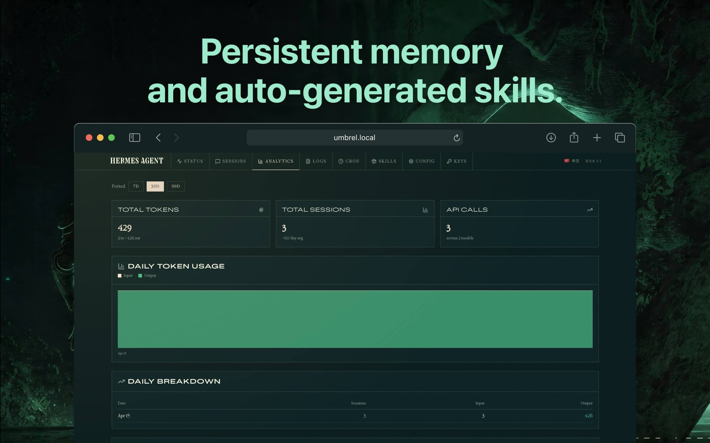Open the Skills tab
Image resolution: width=710 pixels, height=443 pixels.
click(384, 161)
